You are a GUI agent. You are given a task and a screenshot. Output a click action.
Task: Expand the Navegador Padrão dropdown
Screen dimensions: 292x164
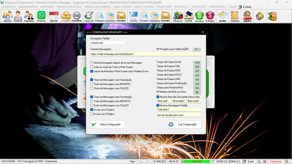tap(126, 43)
